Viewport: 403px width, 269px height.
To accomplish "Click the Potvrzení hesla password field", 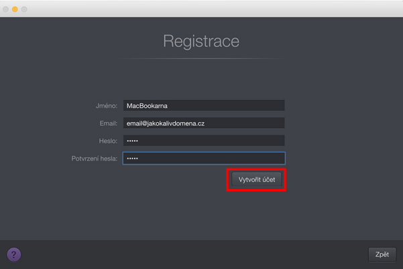I will [x=203, y=158].
